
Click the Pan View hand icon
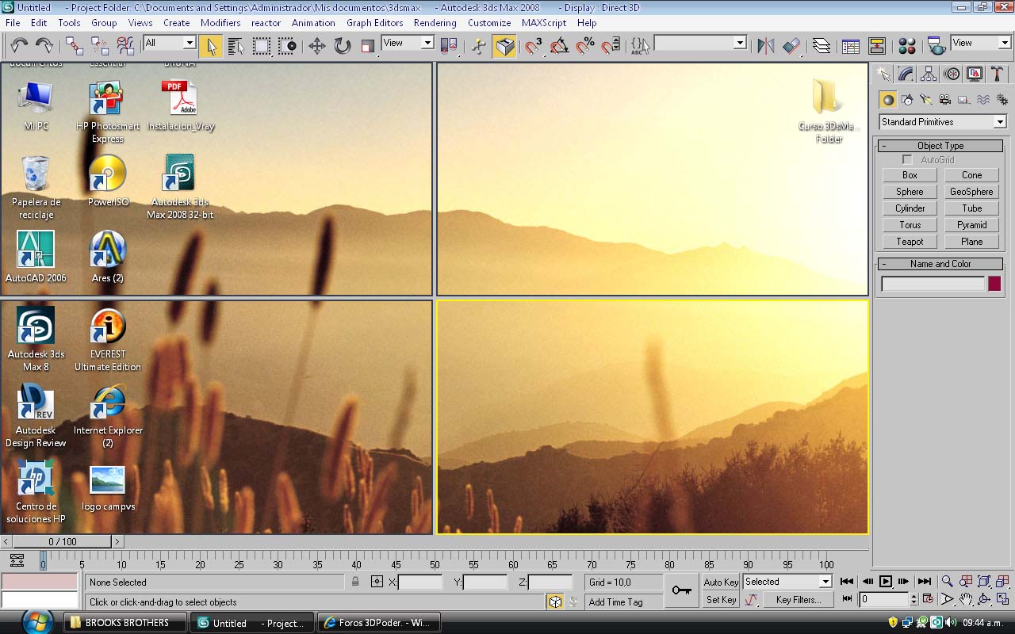(x=966, y=600)
